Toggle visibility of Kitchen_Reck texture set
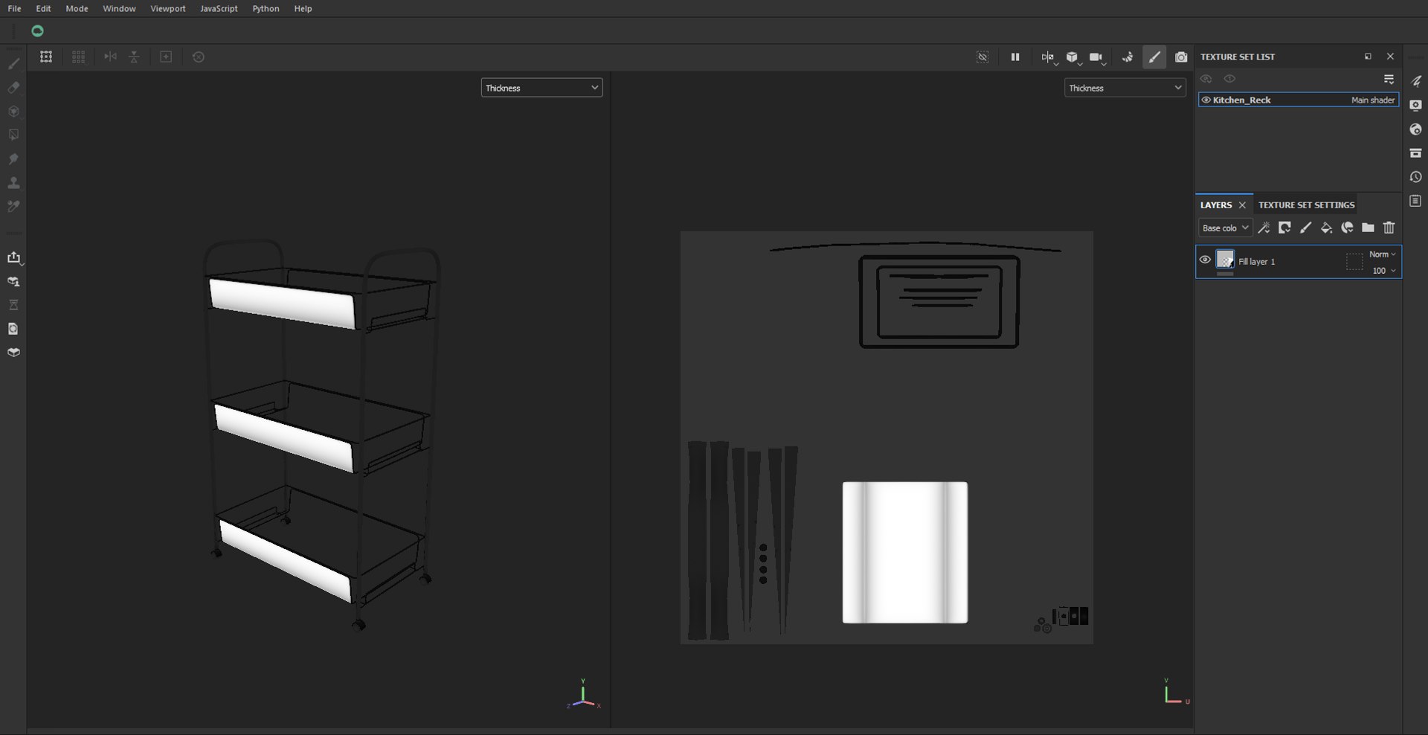 (1206, 100)
